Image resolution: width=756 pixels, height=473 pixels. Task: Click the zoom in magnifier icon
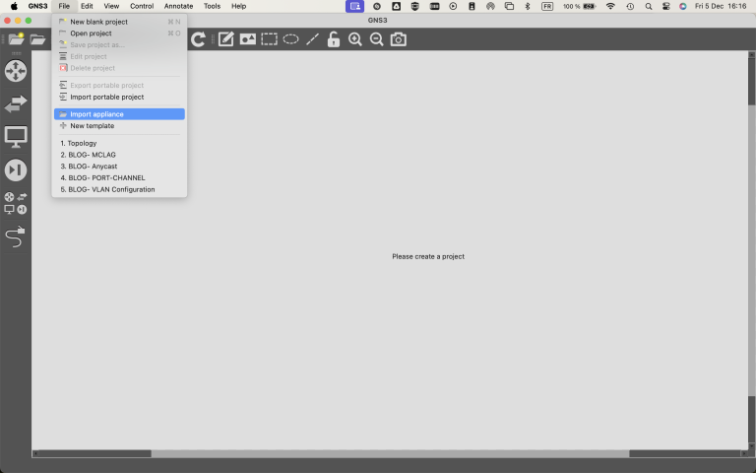point(355,39)
